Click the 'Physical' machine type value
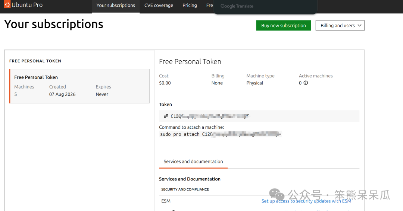The height and width of the screenshot is (211, 403). click(x=255, y=83)
